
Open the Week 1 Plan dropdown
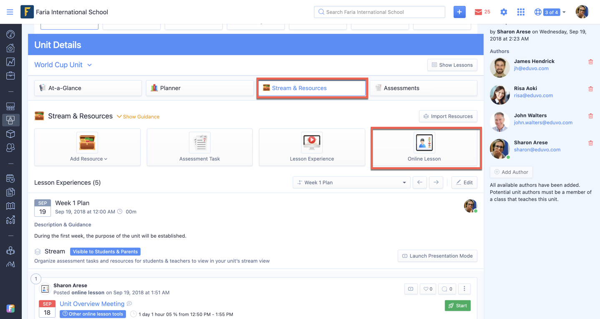point(351,183)
